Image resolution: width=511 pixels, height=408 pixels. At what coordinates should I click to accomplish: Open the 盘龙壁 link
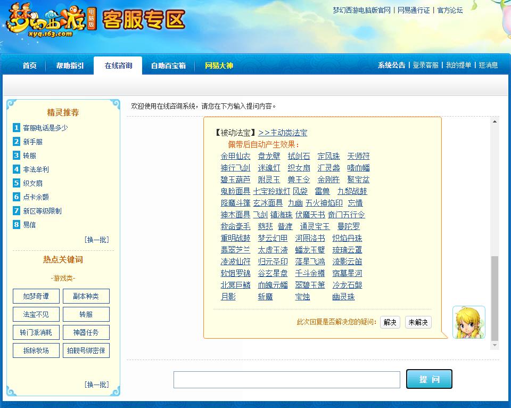coord(269,156)
